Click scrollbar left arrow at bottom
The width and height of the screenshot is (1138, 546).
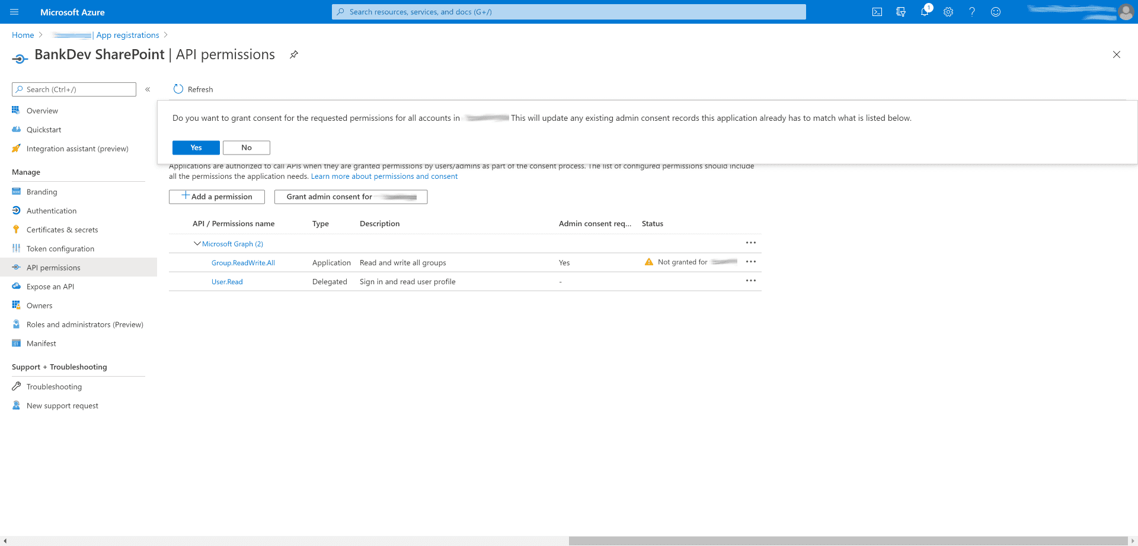coord(5,541)
